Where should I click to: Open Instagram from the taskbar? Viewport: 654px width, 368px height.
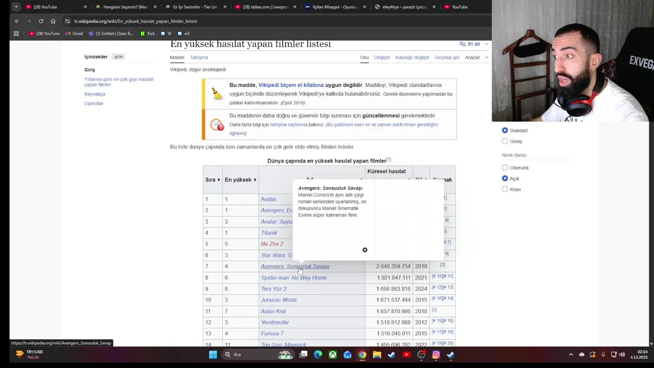(436, 355)
